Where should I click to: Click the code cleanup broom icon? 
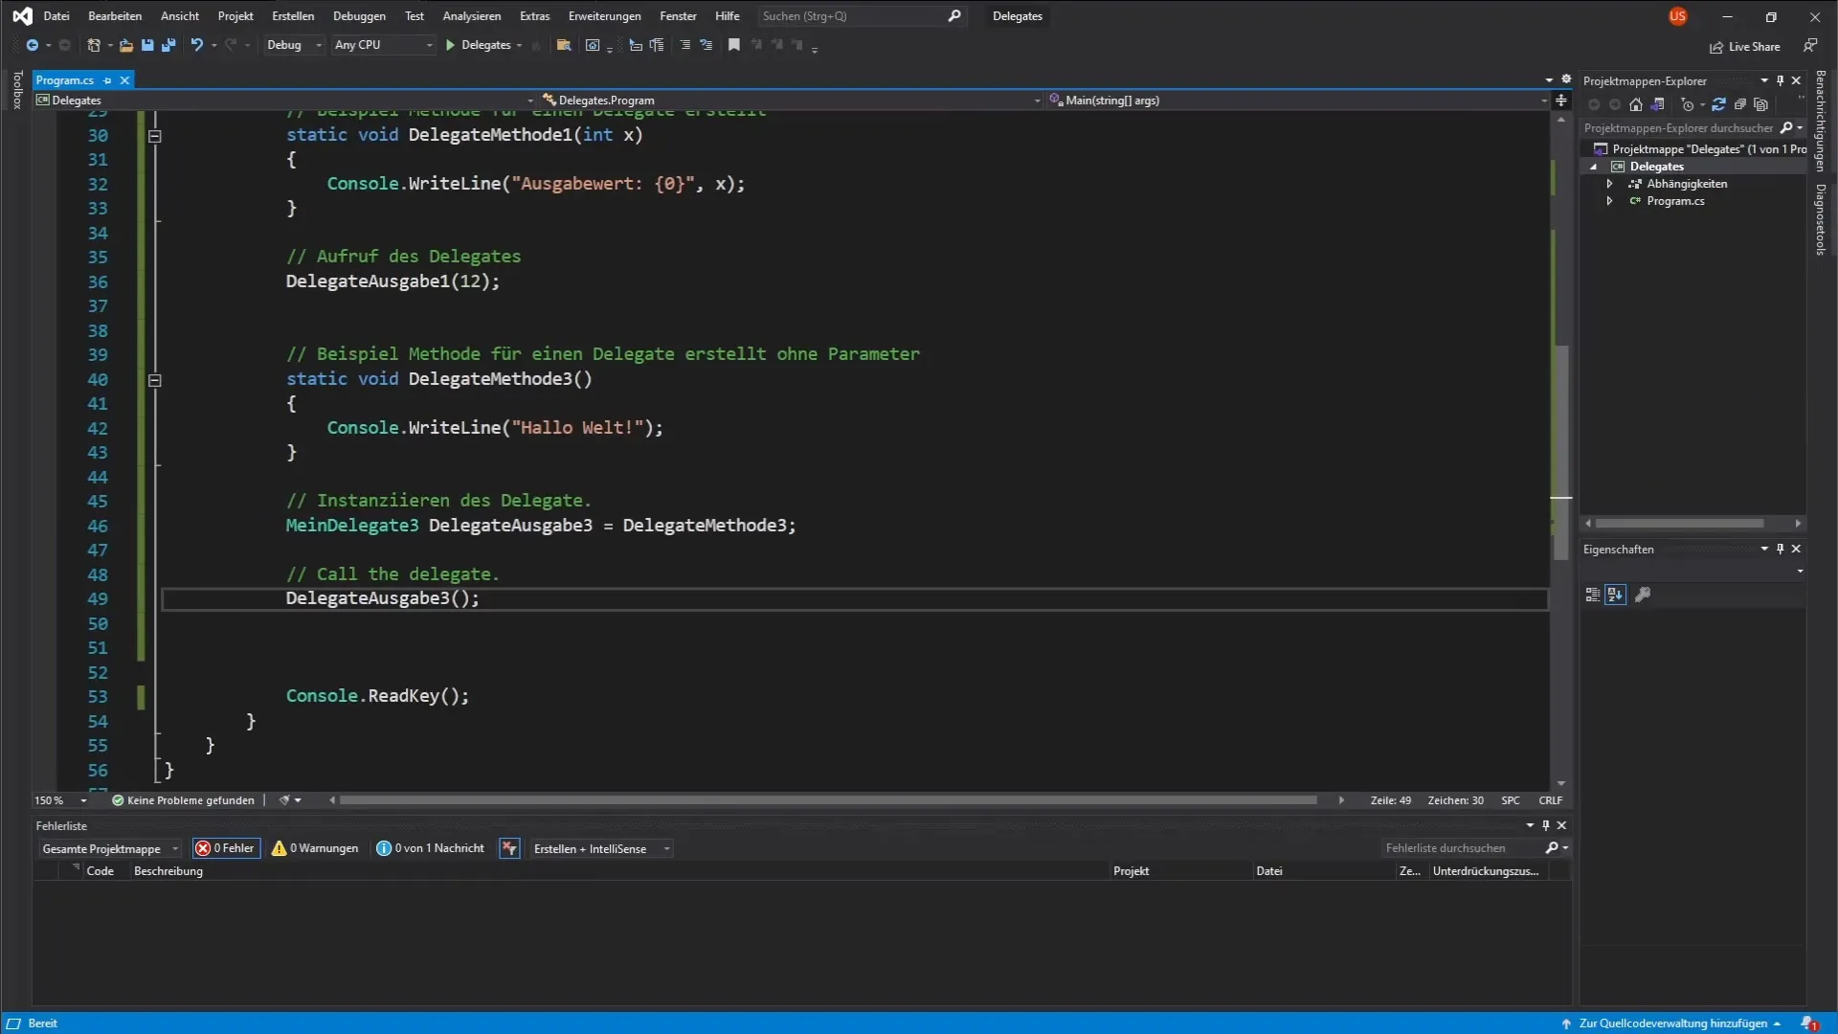pos(284,800)
